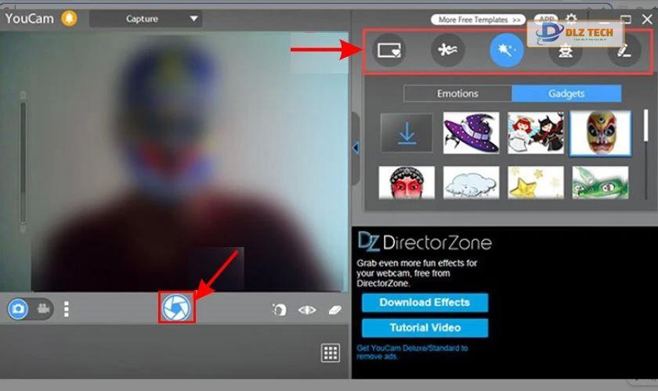Select the particles and distortions effects icon
Image resolution: width=658 pixels, height=391 pixels.
448,50
